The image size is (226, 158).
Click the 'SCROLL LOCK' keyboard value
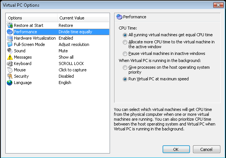[x=71, y=63]
